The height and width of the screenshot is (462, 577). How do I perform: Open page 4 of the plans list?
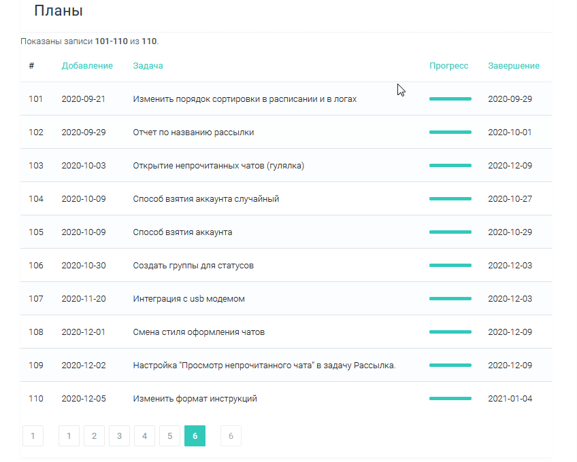click(x=144, y=436)
